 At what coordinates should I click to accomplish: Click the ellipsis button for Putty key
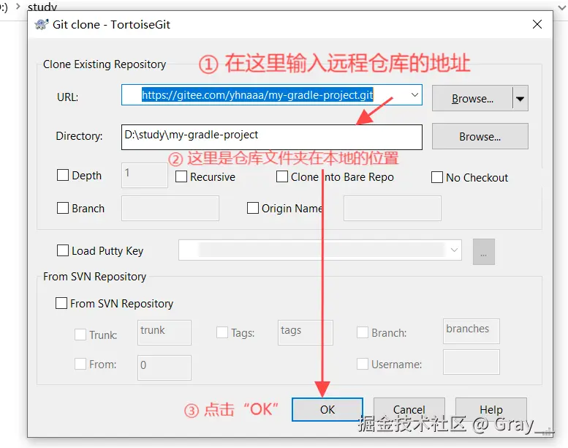(x=484, y=252)
